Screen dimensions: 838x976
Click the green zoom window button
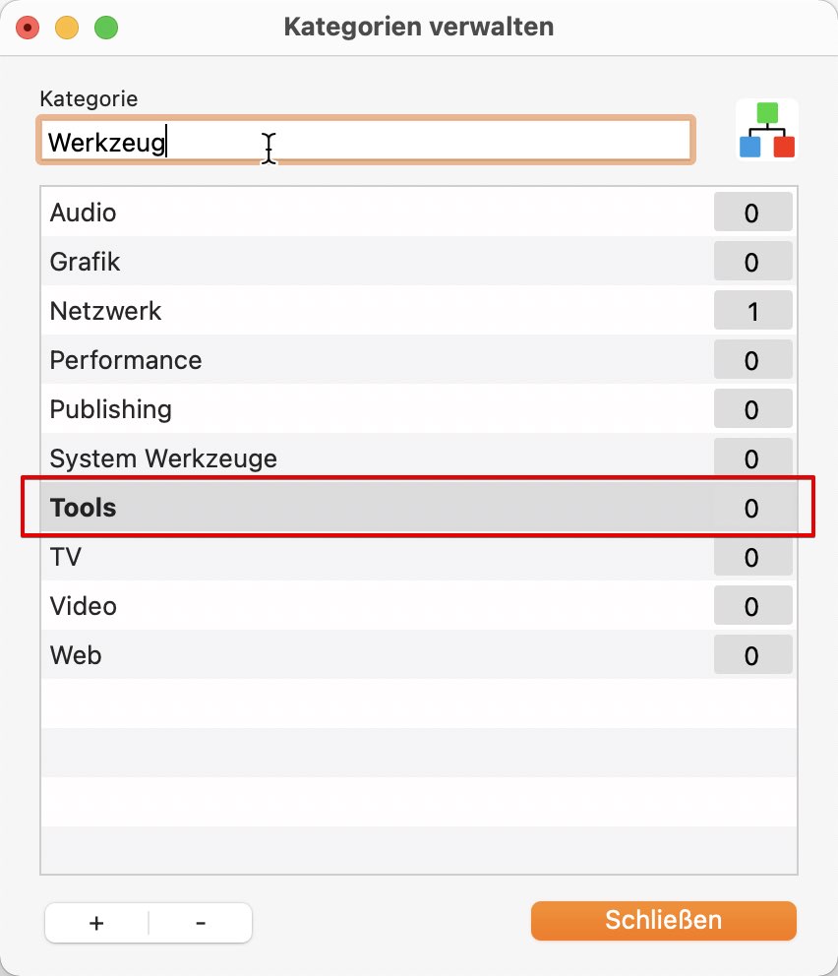click(106, 28)
